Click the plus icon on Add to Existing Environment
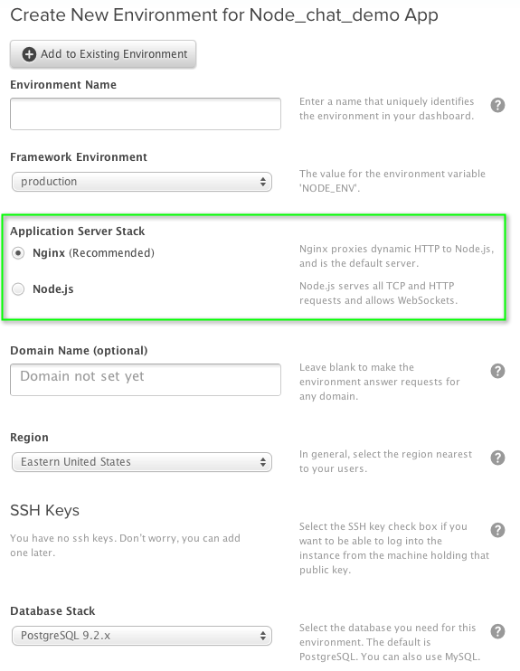Image resolution: width=520 pixels, height=671 pixels. tap(29, 54)
